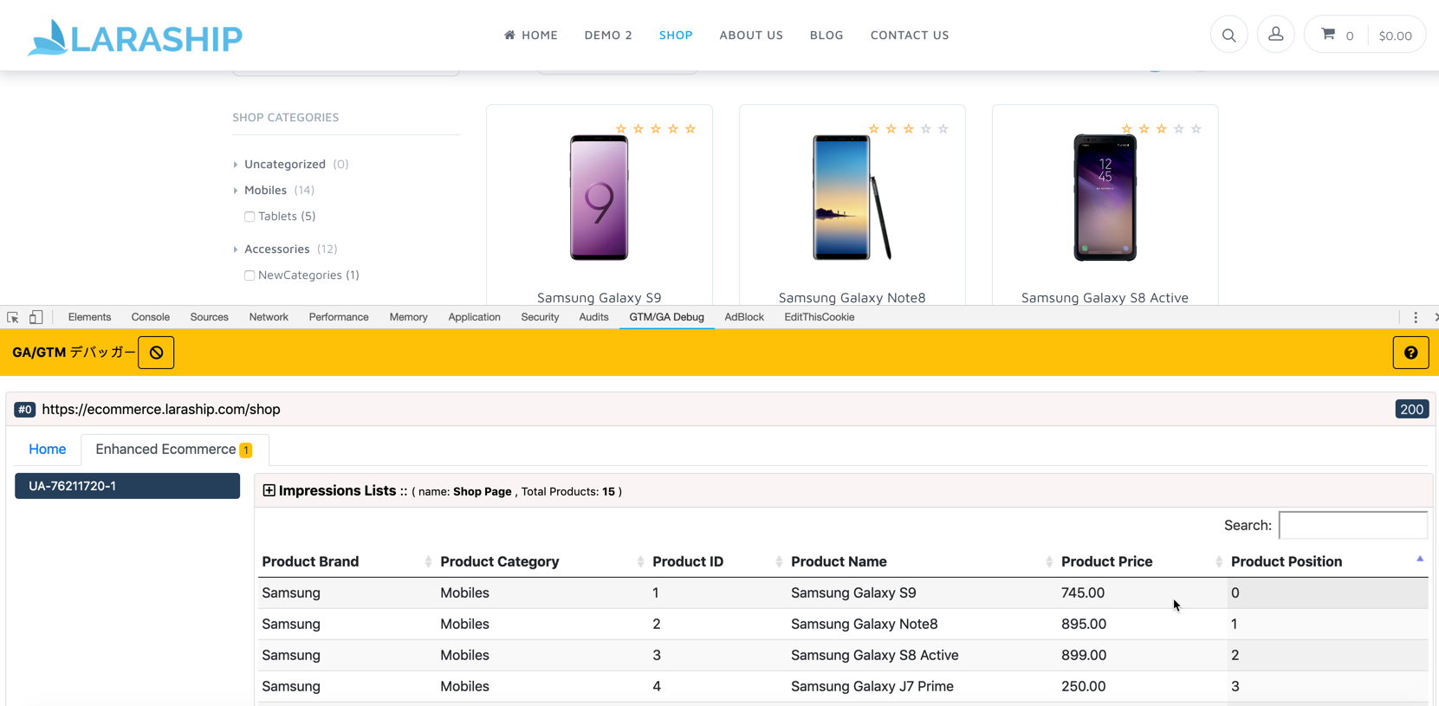The height and width of the screenshot is (706, 1439).
Task: Check the Tablets category checkbox
Action: [250, 217]
